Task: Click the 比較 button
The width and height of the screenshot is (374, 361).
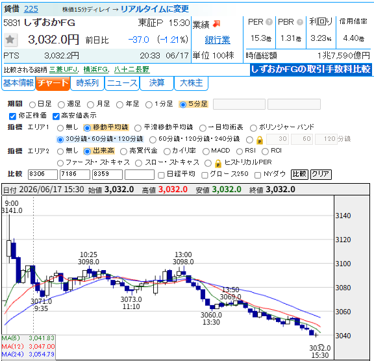Action: [x=299, y=174]
